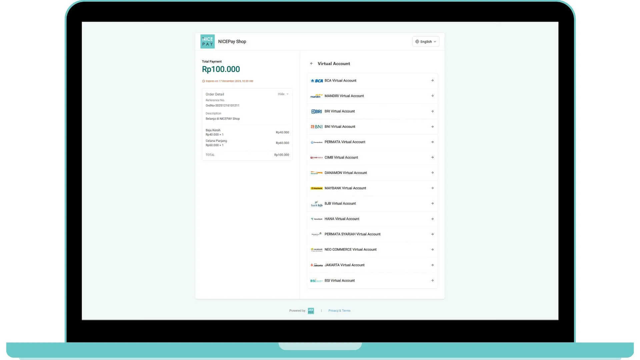
Task: Select PERMATA SYARIAH Virtual Account label
Action: pyautogui.click(x=352, y=234)
